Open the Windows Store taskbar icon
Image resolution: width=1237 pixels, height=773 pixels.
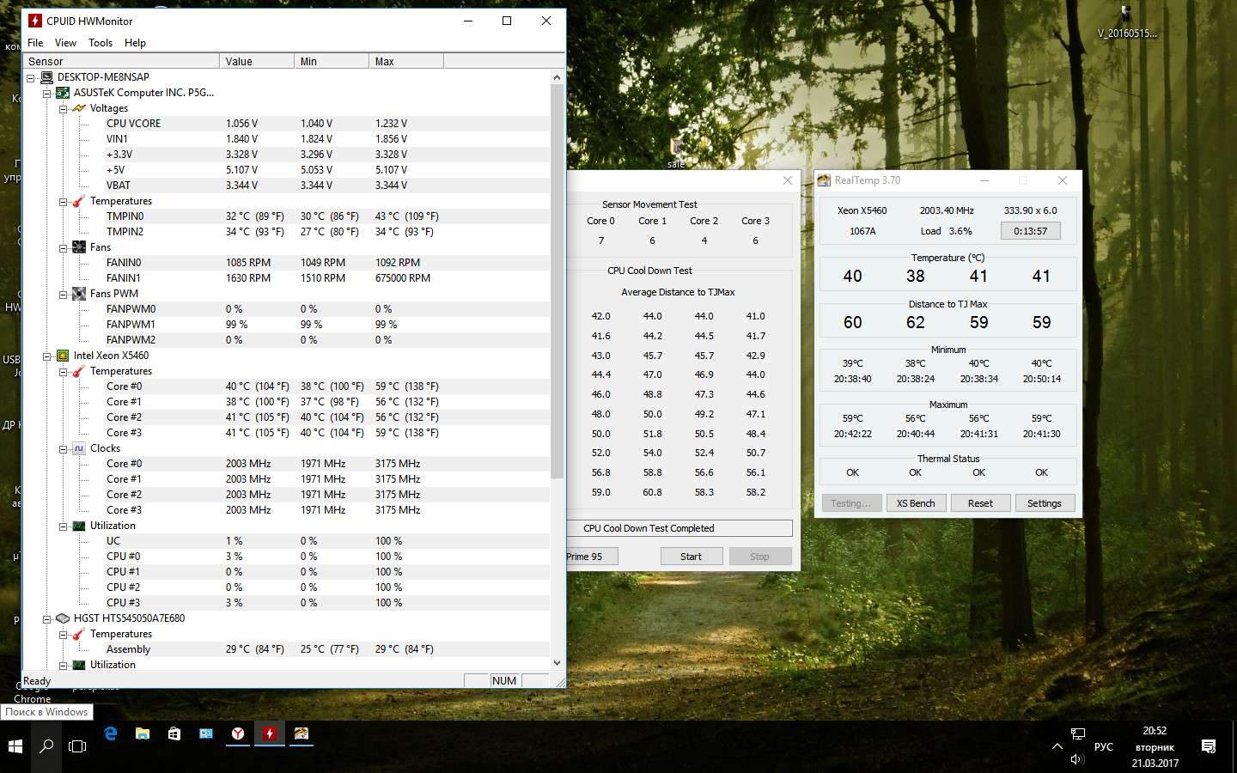pos(174,733)
